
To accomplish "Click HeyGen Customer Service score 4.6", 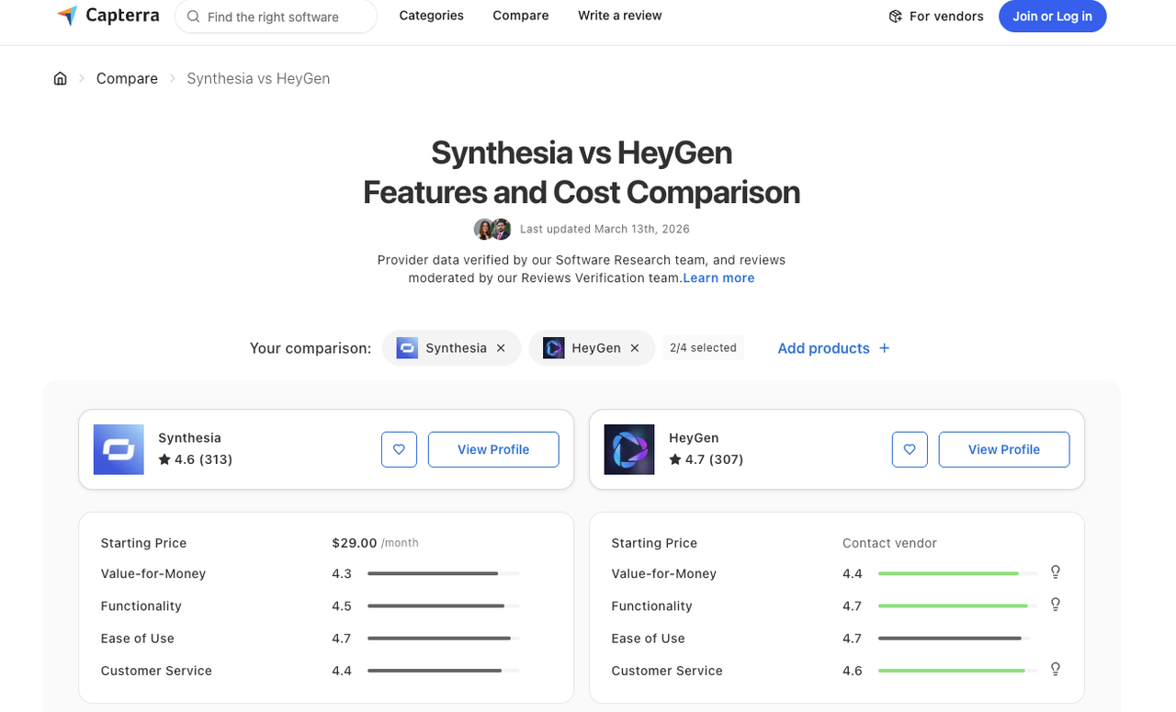I will (x=853, y=671).
